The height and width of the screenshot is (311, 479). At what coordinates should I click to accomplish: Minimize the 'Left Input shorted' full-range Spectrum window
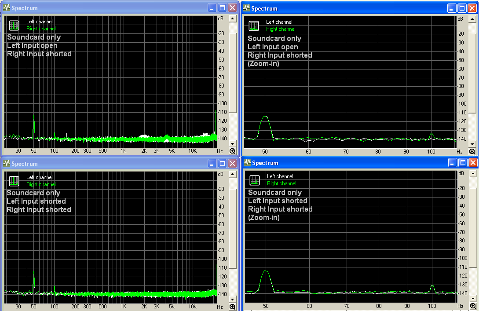coord(212,164)
